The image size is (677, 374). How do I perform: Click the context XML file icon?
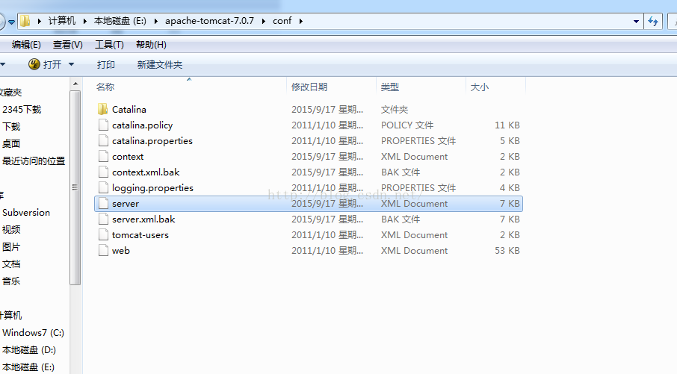pyautogui.click(x=103, y=157)
